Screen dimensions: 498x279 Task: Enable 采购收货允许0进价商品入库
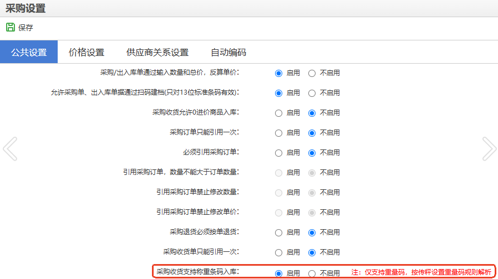click(x=279, y=113)
